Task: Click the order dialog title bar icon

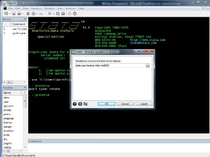Action: coord(73,52)
